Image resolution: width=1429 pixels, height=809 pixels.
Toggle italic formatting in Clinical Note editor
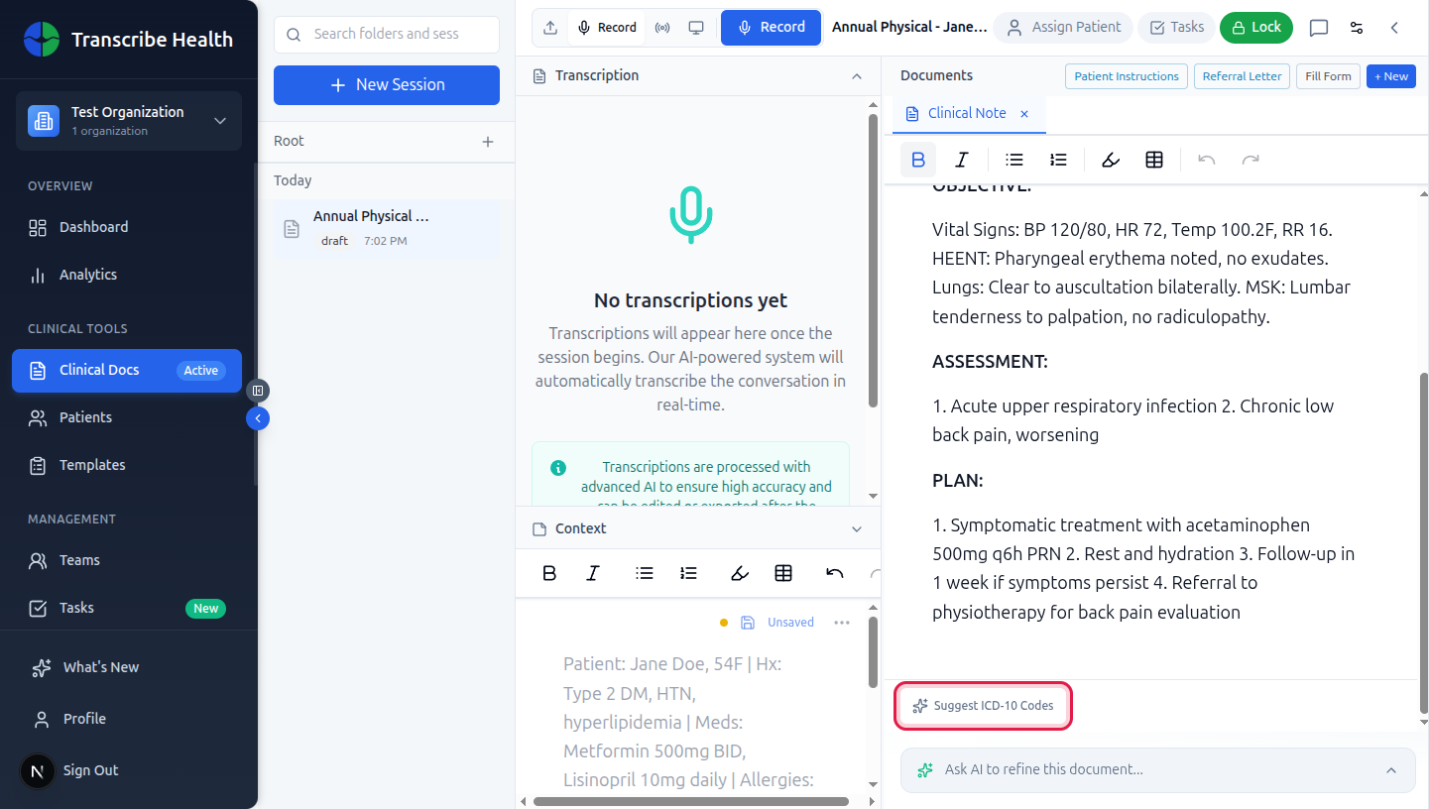[961, 160]
